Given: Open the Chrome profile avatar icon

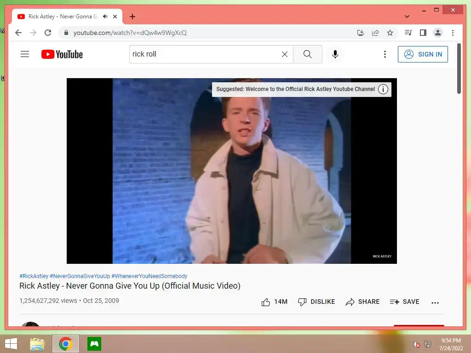Looking at the screenshot, I should point(438,33).
